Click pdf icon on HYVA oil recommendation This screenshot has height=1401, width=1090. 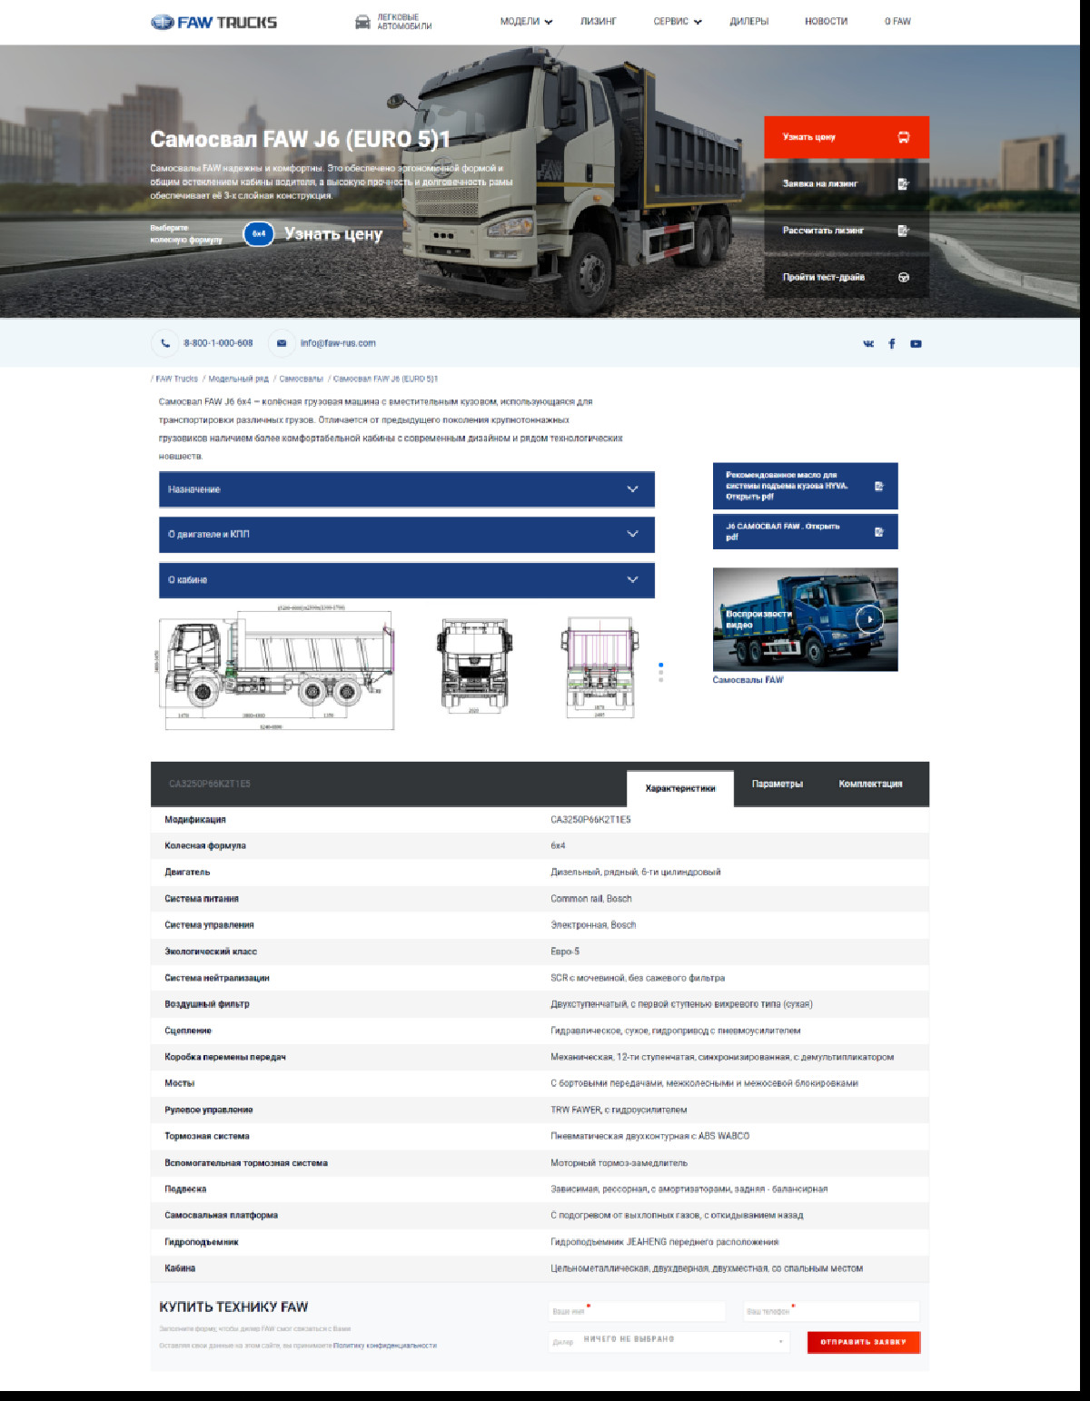point(878,486)
